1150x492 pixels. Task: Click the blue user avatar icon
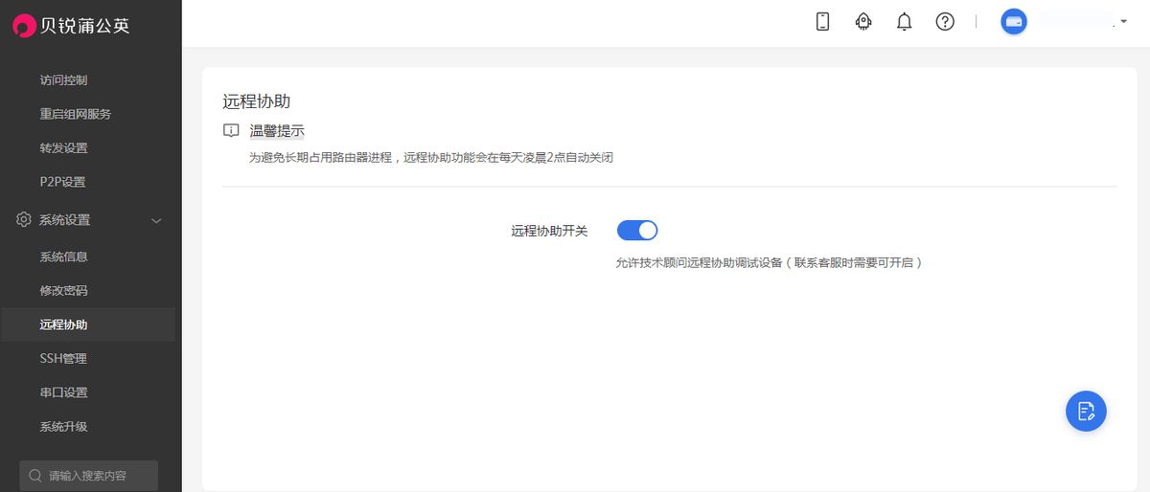point(1014,22)
